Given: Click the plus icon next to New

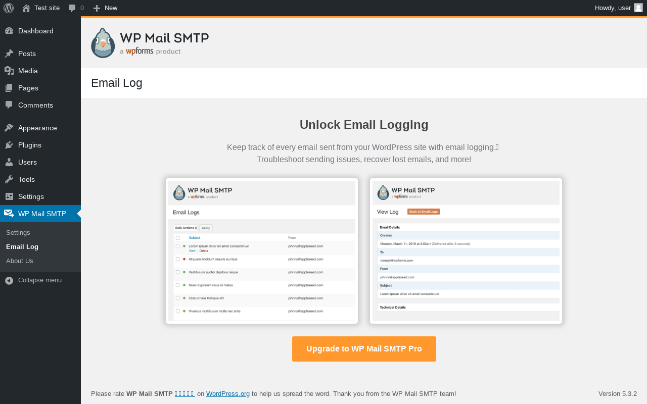Looking at the screenshot, I should [x=97, y=8].
